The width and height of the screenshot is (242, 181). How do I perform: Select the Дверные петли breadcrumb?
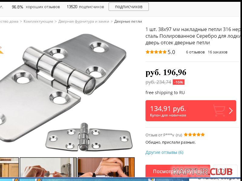click(x=128, y=21)
